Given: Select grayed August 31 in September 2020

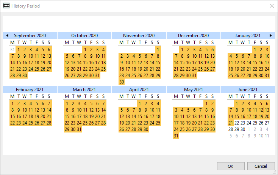Looking at the screenshot, I should point(12,50).
